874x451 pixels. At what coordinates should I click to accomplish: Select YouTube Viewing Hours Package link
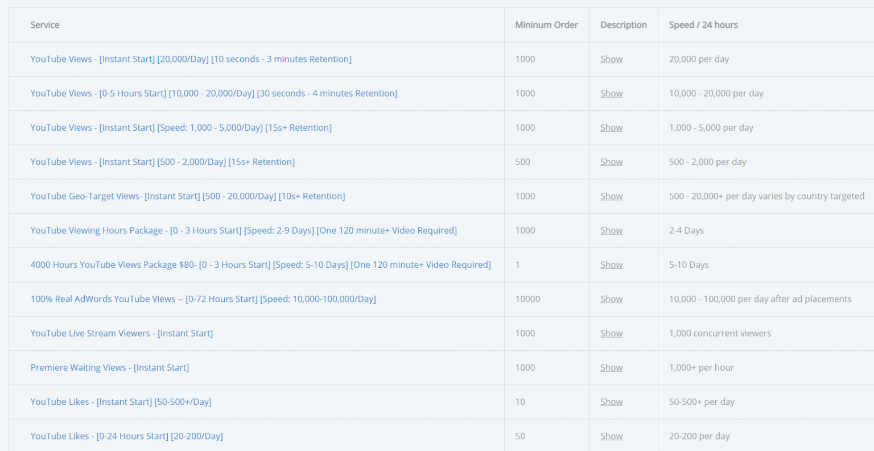pyautogui.click(x=244, y=230)
